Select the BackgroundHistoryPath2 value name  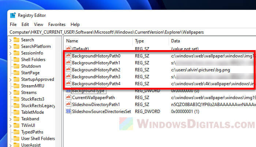[96, 70]
